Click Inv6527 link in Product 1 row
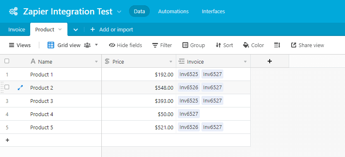Screen dimensions: 345x157 coord(212,74)
